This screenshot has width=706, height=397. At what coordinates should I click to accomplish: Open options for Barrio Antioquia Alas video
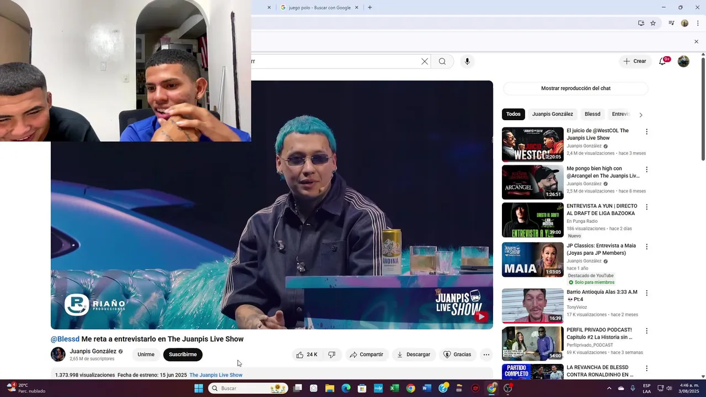pos(646,293)
